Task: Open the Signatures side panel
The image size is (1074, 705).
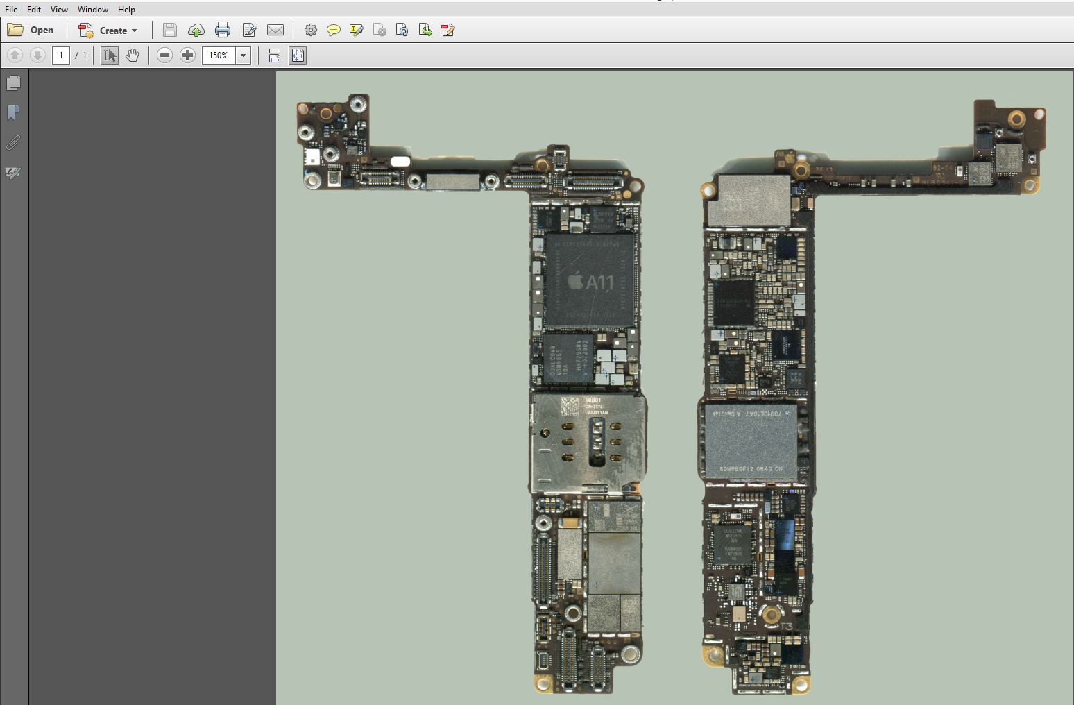Action: (13, 173)
